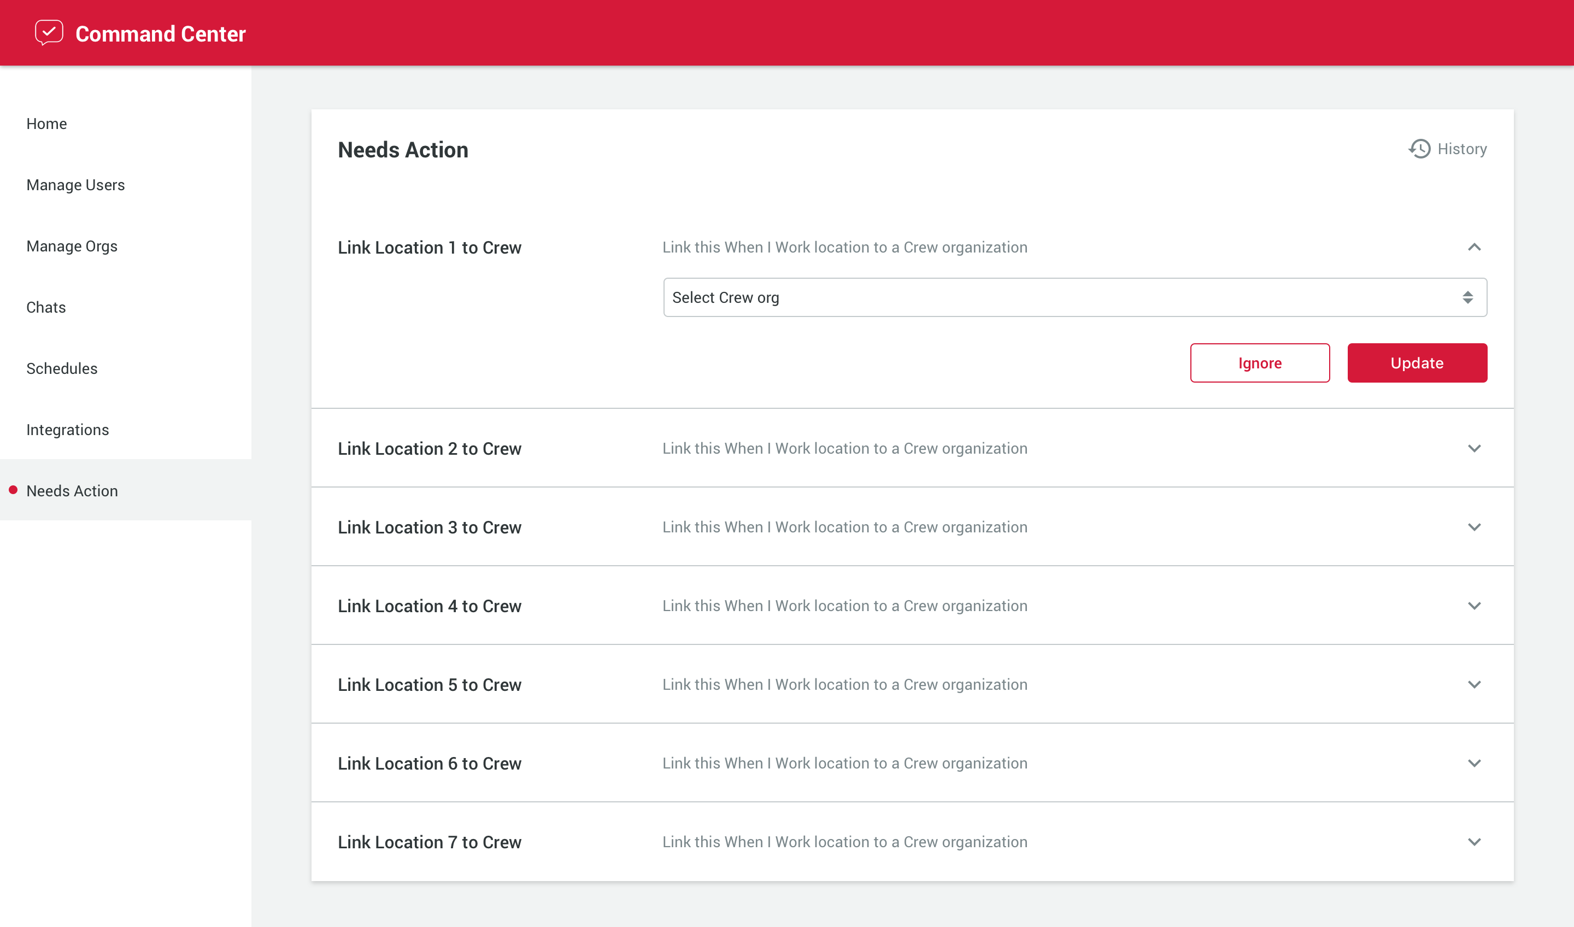Click the Link Location 1 to Crew title
The image size is (1574, 927).
[430, 248]
